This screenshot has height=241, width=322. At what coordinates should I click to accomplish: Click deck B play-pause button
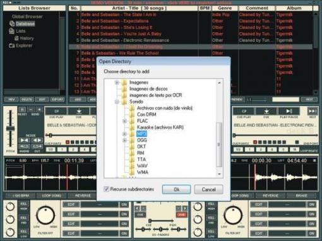289,111
